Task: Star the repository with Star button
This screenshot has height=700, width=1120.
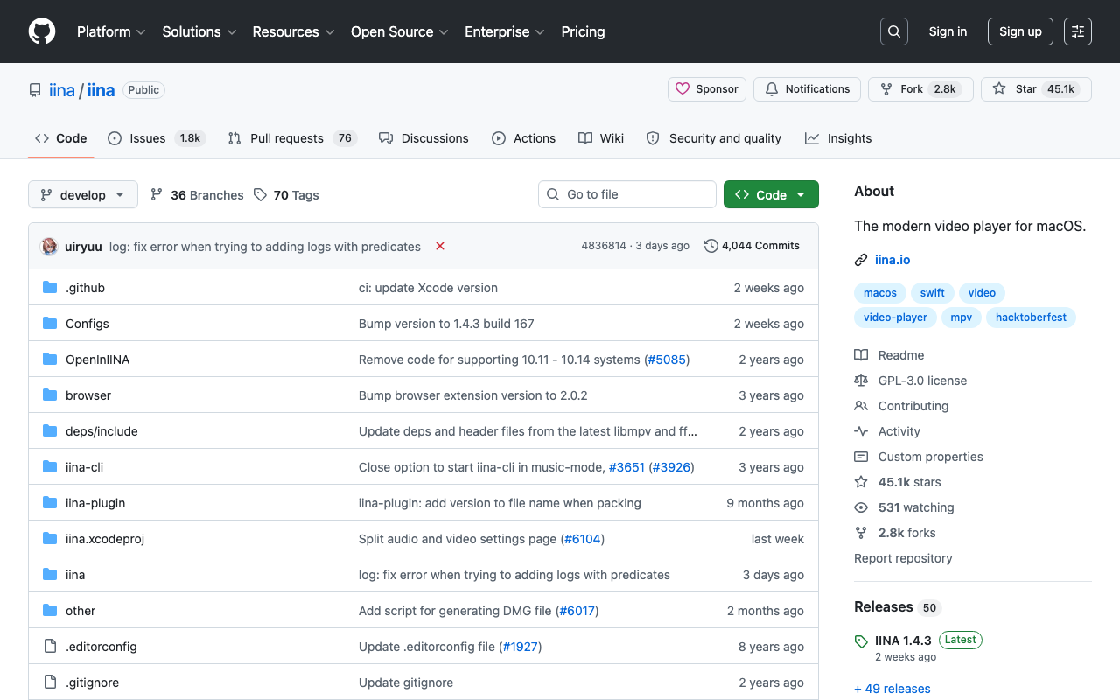Action: click(x=1036, y=89)
